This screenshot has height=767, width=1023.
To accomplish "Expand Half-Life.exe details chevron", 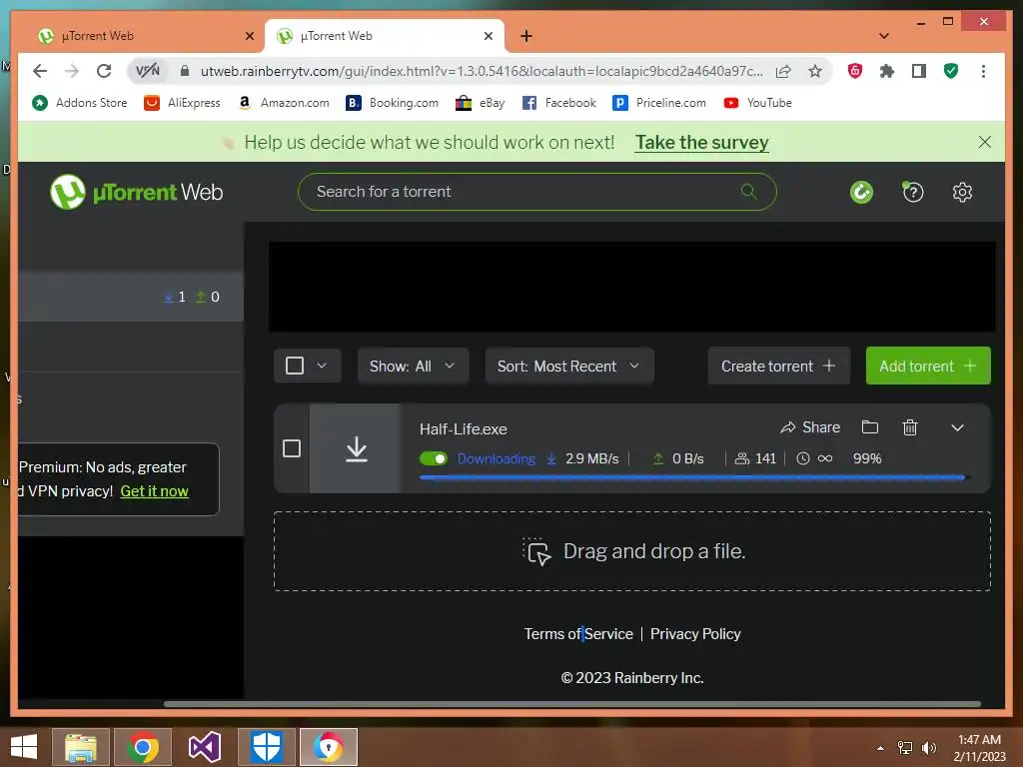I will pyautogui.click(x=957, y=427).
